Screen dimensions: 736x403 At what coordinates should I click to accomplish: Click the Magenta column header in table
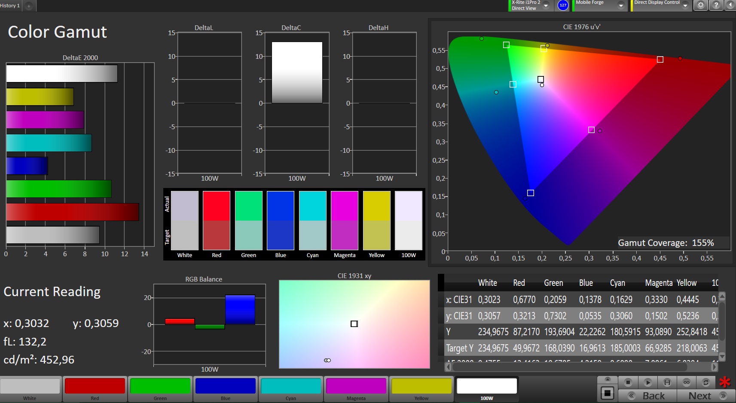pyautogui.click(x=659, y=283)
